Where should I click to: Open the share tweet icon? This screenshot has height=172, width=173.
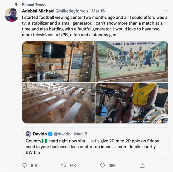(x=142, y=165)
